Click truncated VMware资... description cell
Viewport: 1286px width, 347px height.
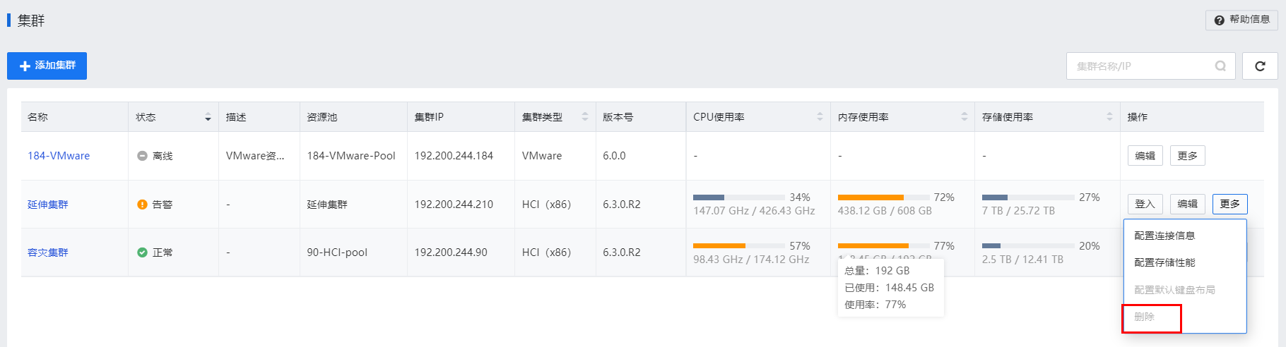tap(255, 156)
